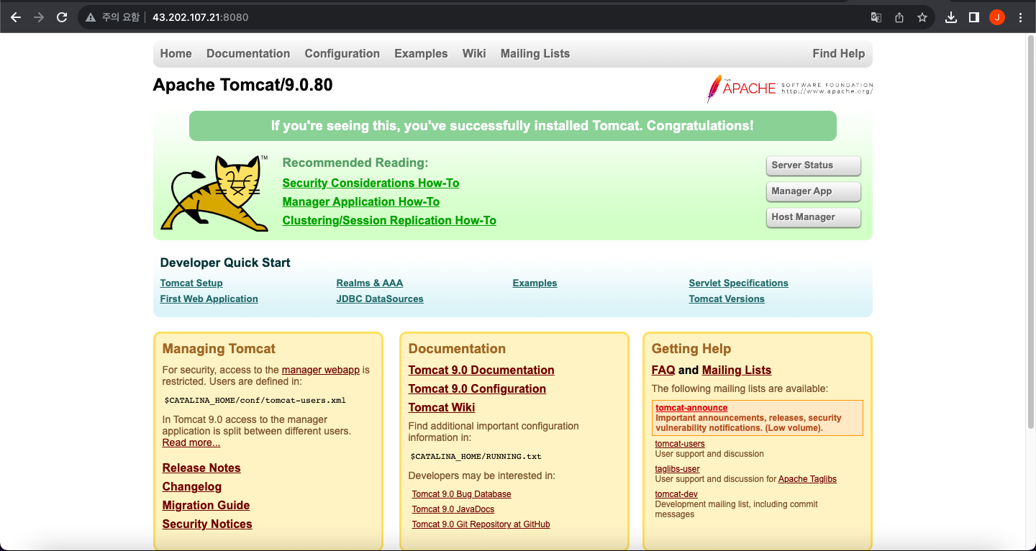Open the Tomcat 9.0 JavaDocs link
1036x551 pixels.
pos(453,509)
